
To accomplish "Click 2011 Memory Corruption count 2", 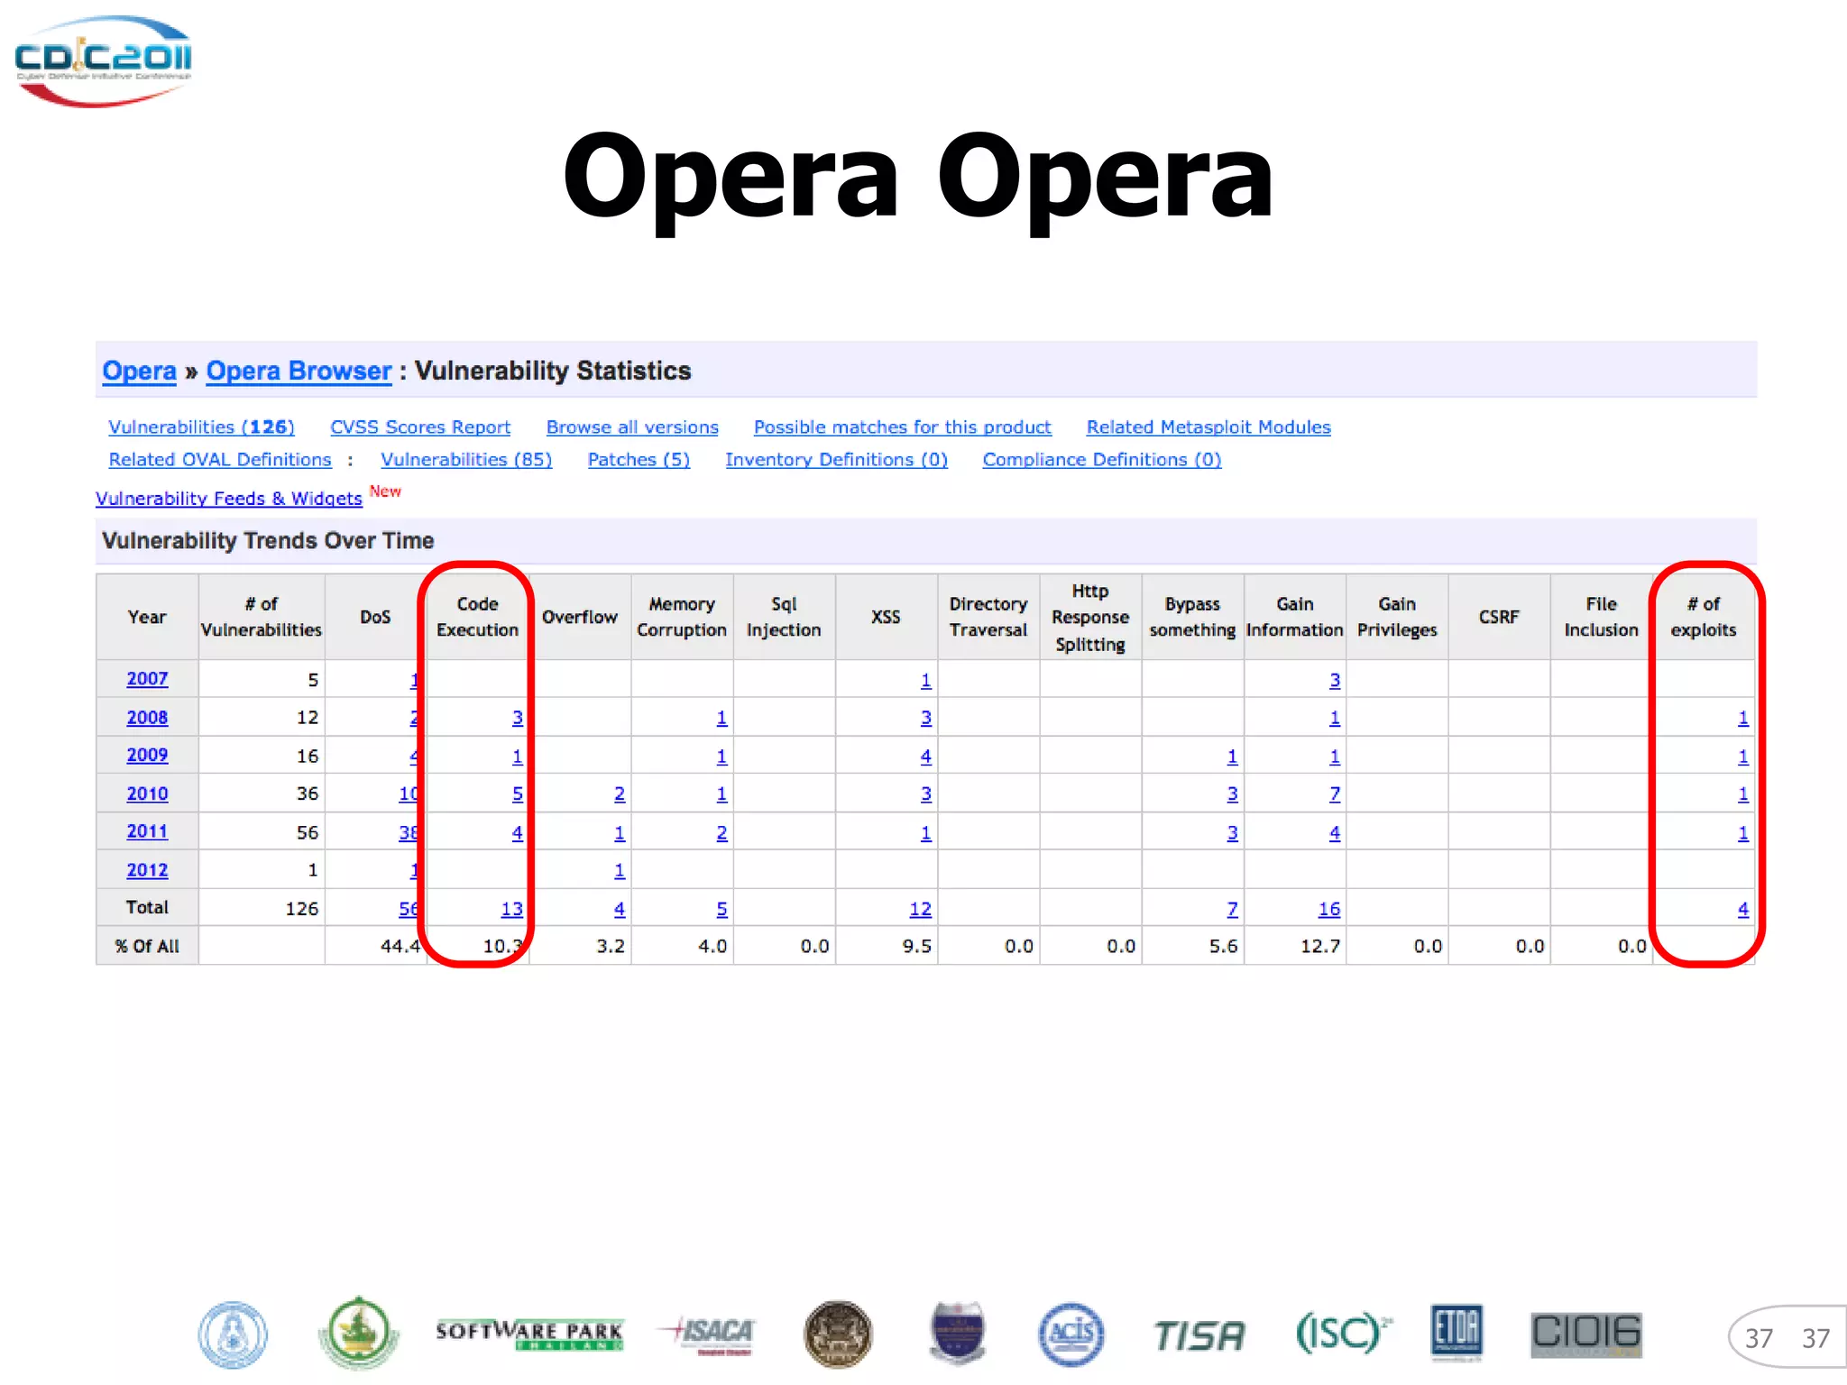I will [721, 833].
